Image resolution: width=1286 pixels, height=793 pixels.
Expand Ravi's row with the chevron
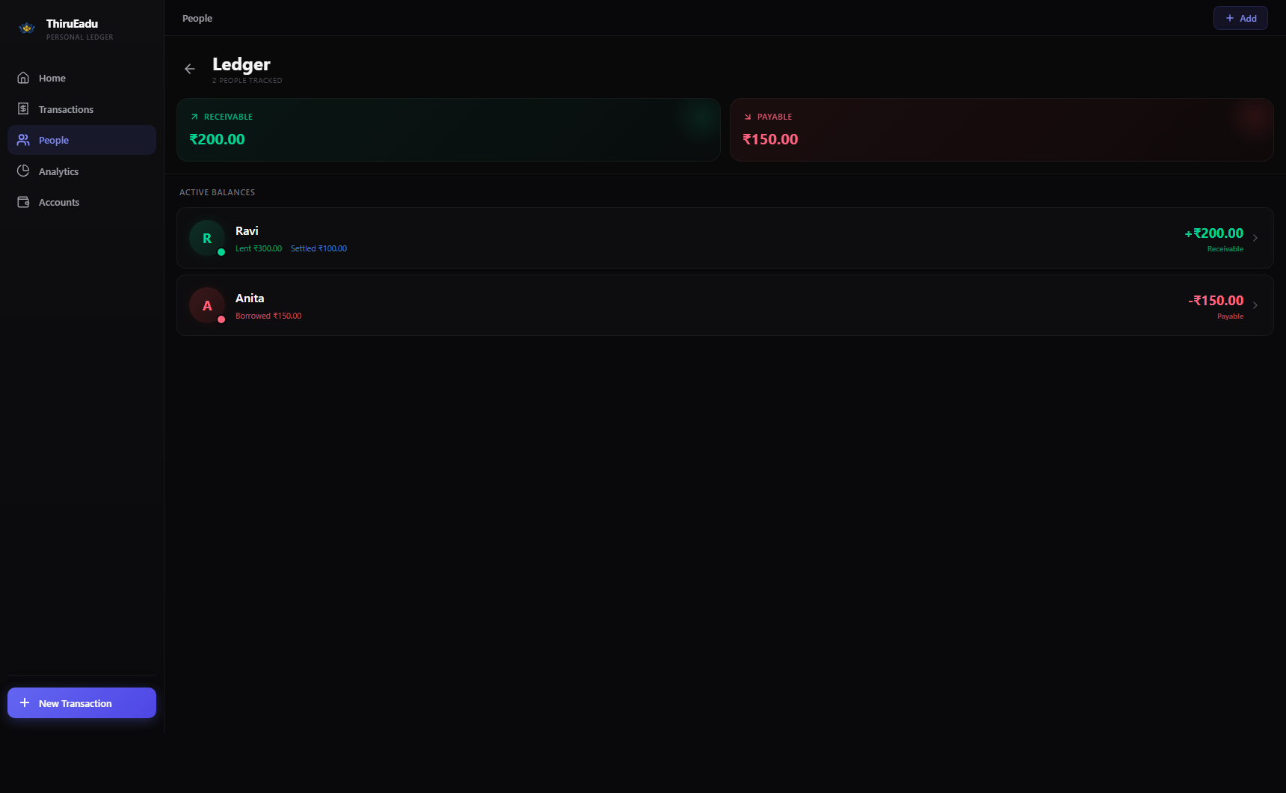pos(1255,238)
